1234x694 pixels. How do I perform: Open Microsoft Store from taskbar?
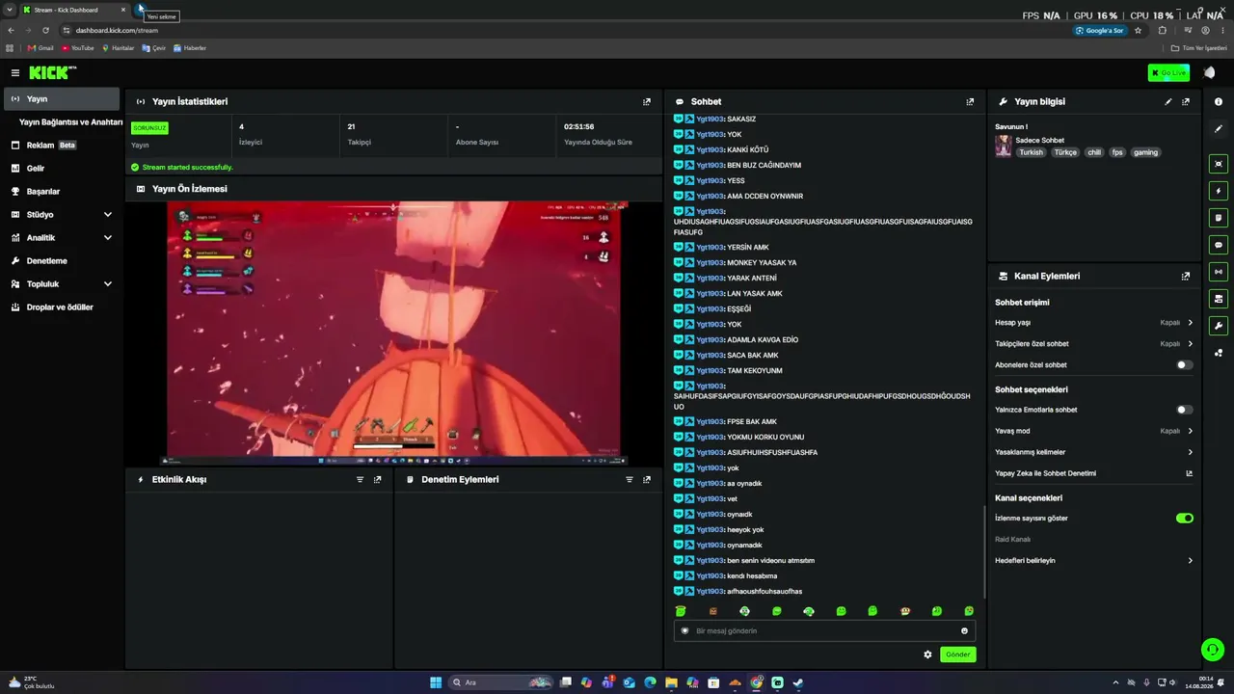pyautogui.click(x=713, y=682)
